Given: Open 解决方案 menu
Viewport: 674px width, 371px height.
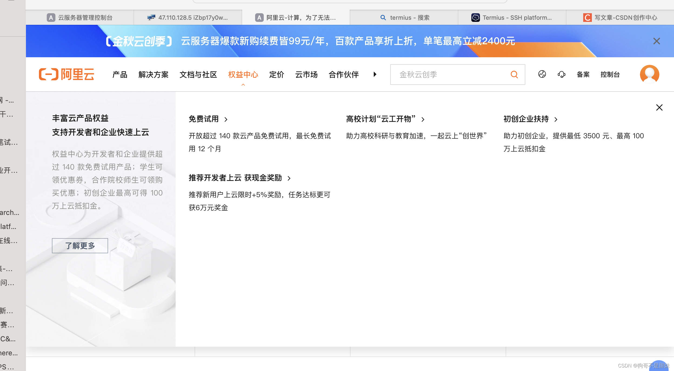Looking at the screenshot, I should pos(153,74).
